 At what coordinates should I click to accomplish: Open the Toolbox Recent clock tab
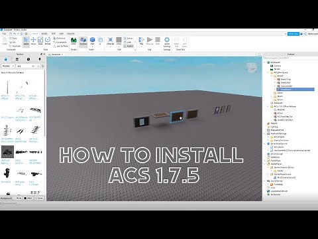point(28,59)
